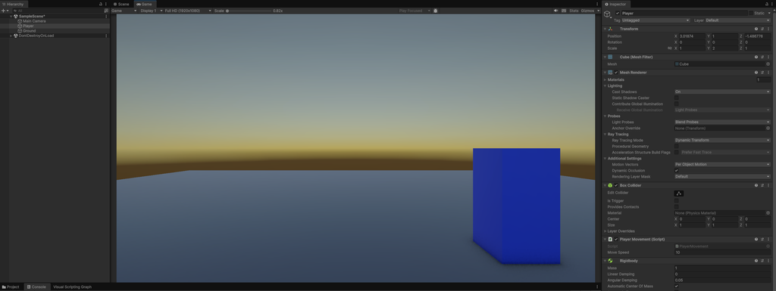Screen dimensions: 776x291
Task: Open the Ray Tracing Mode dropdown
Action: [x=722, y=140]
